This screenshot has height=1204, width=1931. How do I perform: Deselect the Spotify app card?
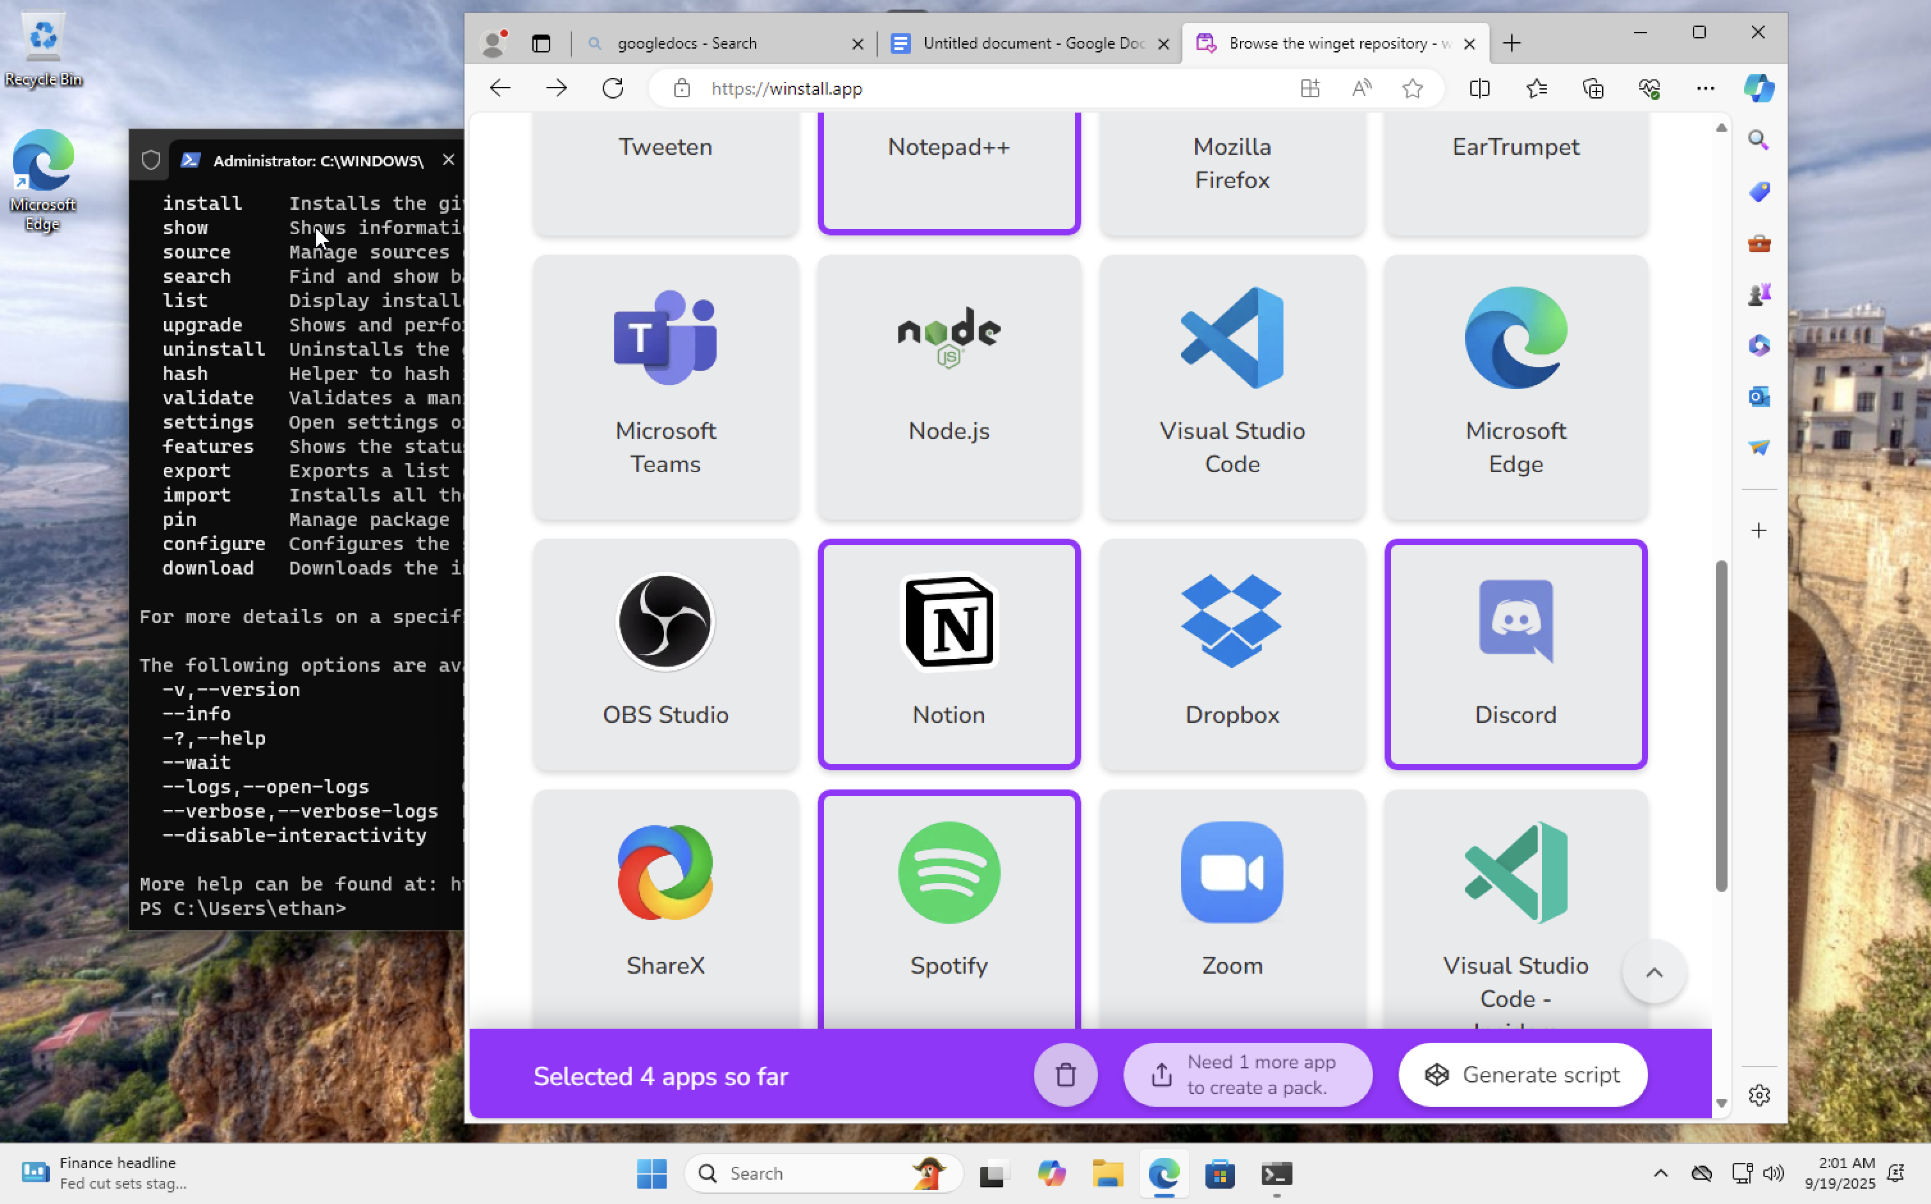pyautogui.click(x=948, y=908)
